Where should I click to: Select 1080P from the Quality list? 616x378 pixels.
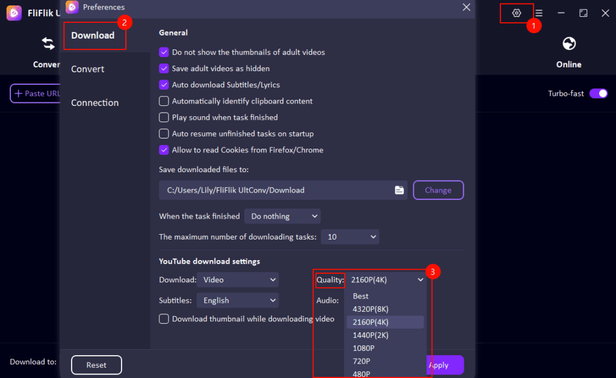tap(363, 348)
